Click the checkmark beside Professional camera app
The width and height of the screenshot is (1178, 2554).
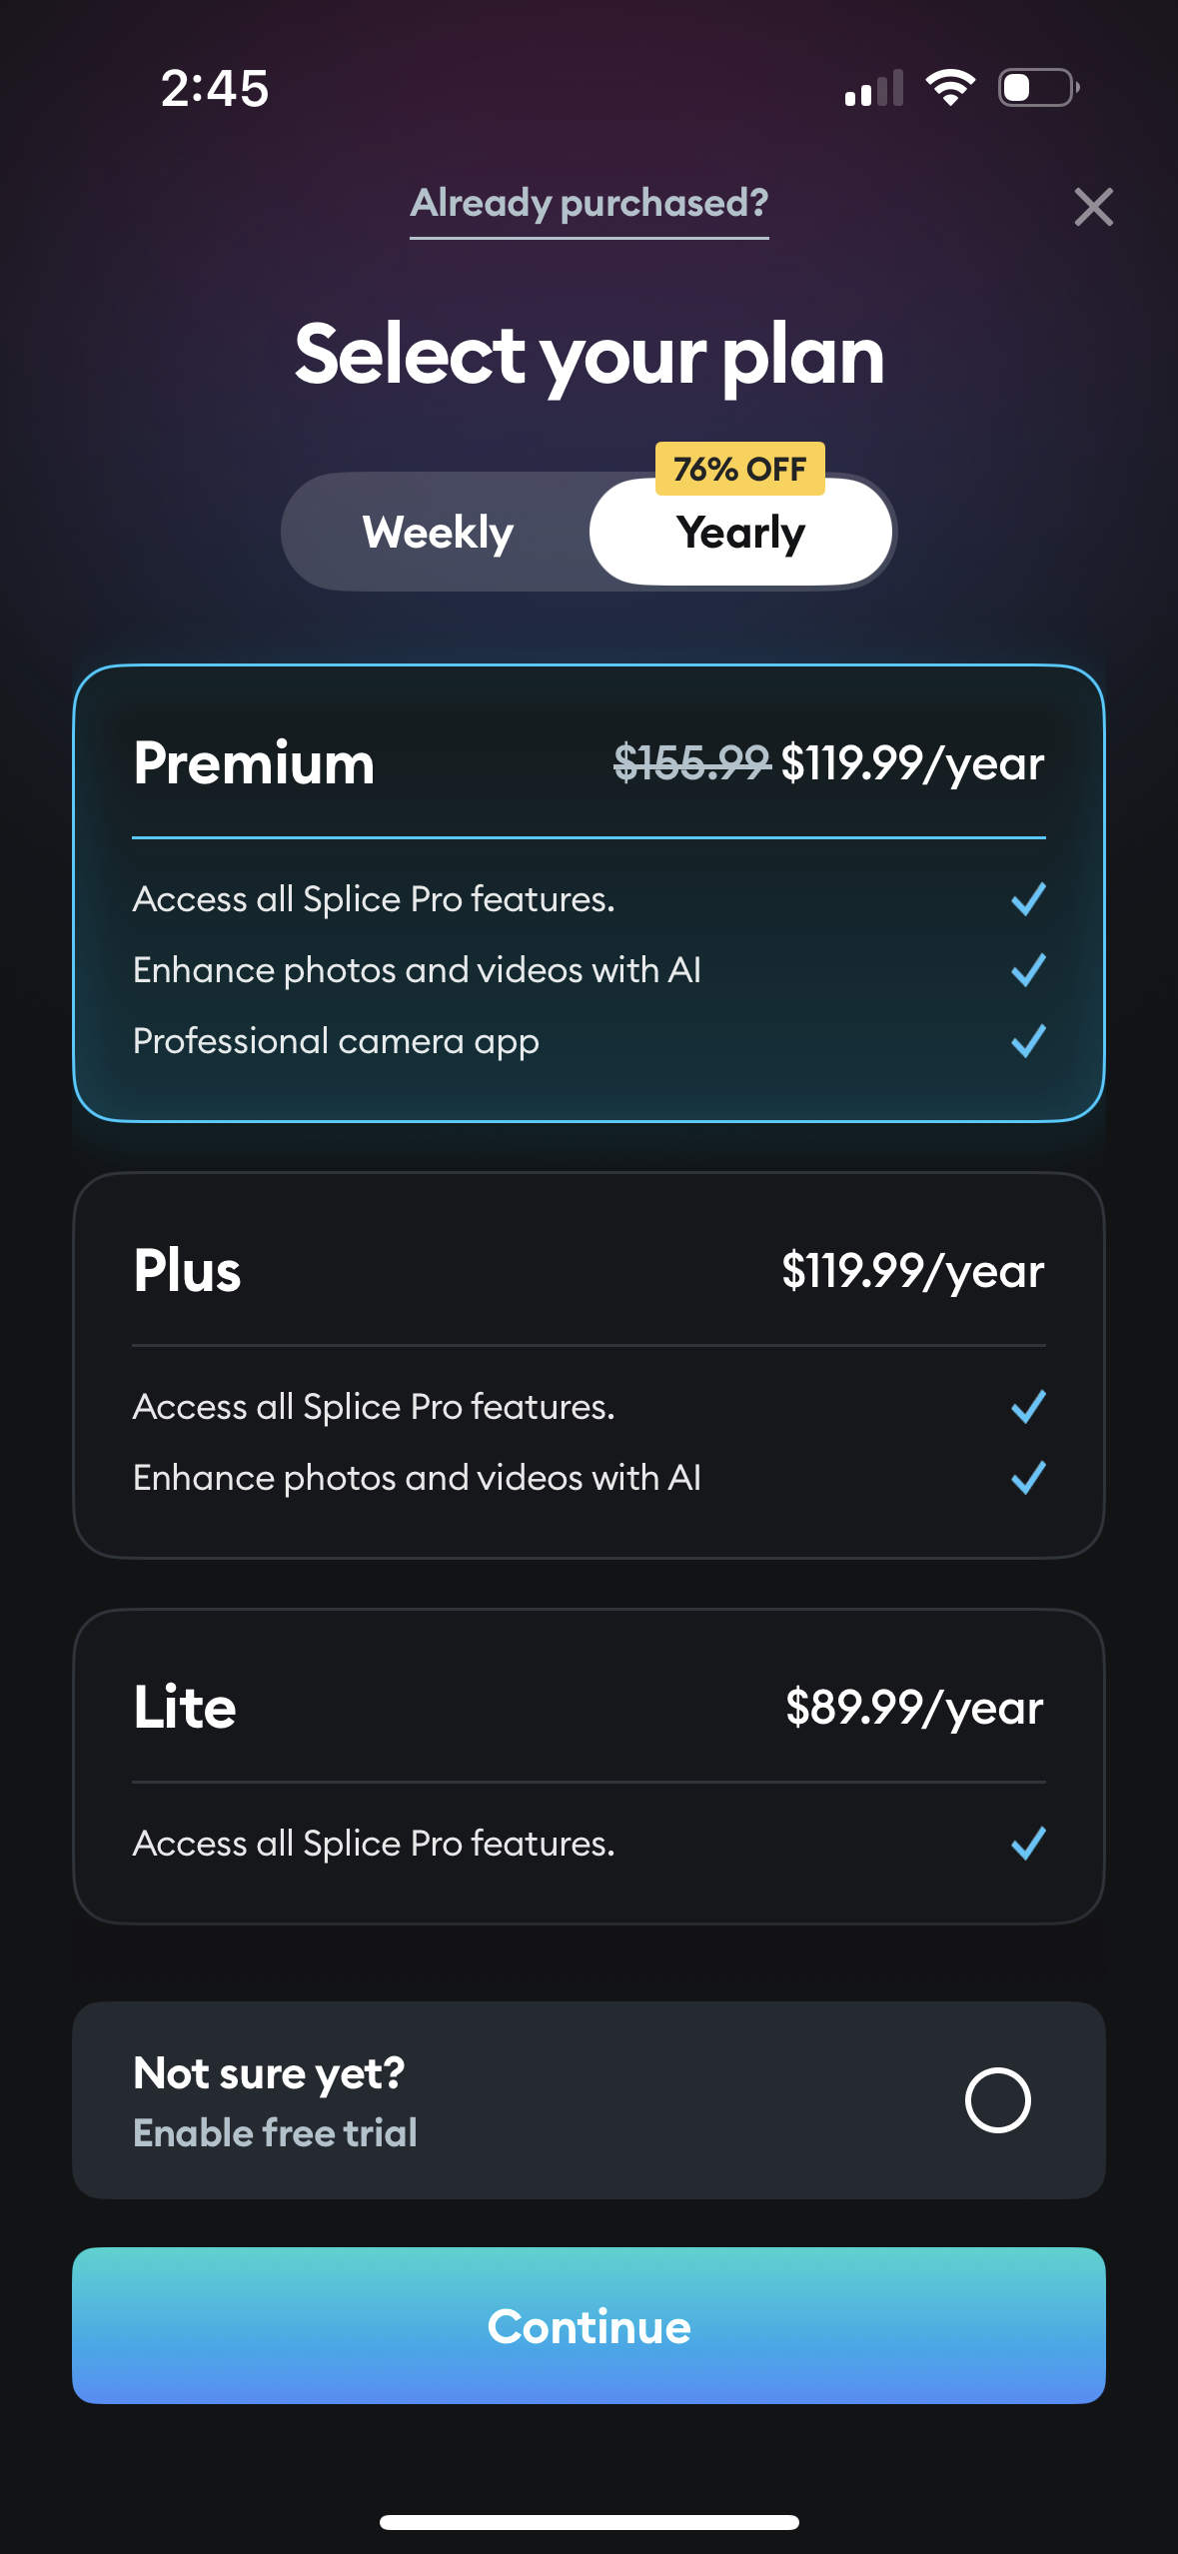[1027, 1042]
